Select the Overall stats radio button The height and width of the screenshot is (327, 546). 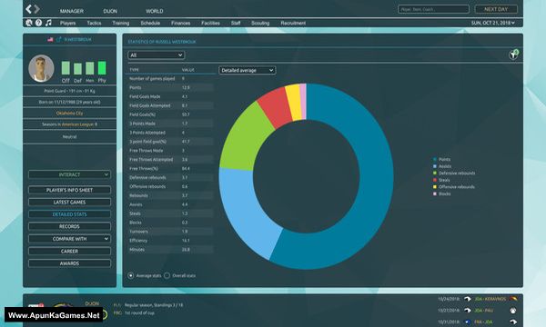(167, 275)
